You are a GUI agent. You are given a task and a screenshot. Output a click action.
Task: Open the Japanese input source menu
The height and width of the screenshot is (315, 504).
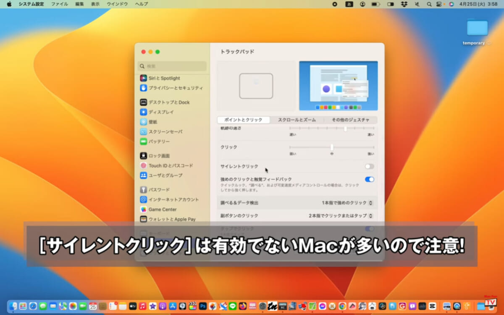pos(349,4)
